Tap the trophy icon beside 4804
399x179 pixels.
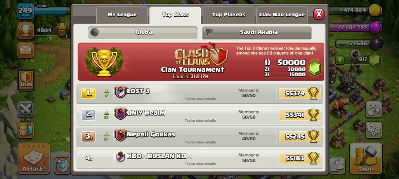[x=26, y=31]
